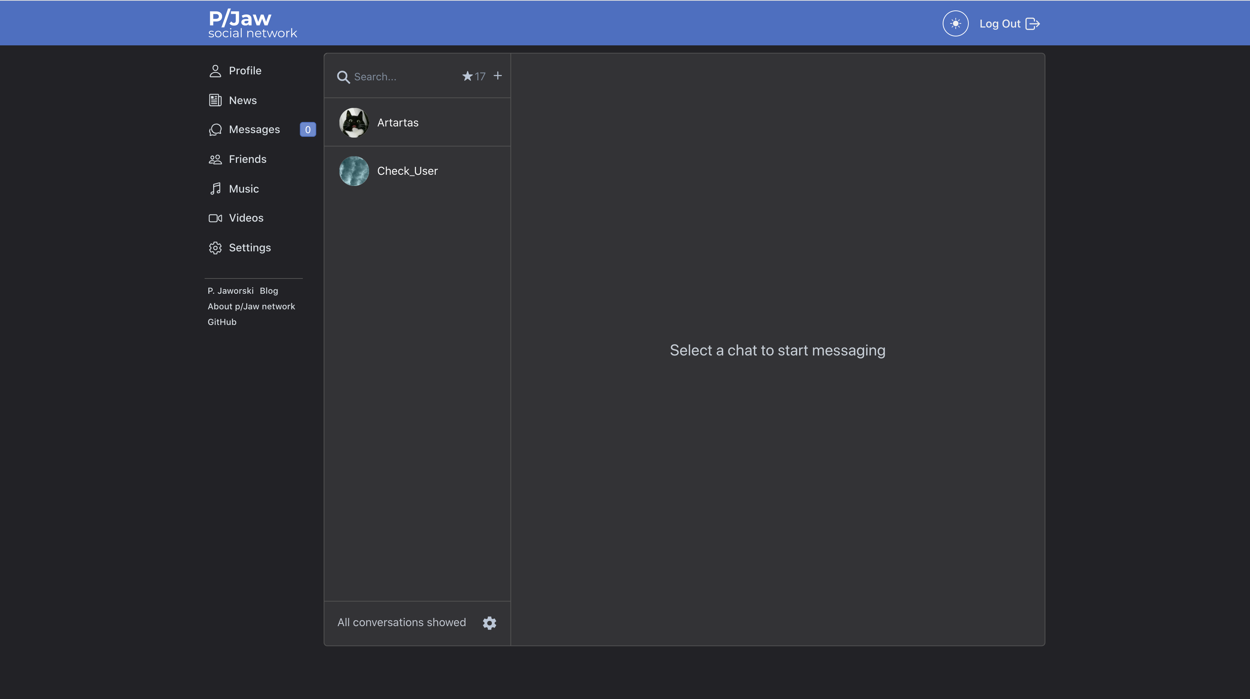Open chat with Check_User
1250x699 pixels.
[417, 171]
